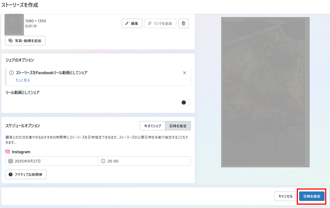
Task: Click the 写真・動画を追加 button
Action: pyautogui.click(x=25, y=41)
